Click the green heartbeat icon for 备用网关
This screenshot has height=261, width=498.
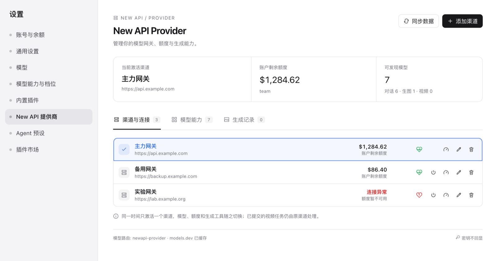(x=419, y=172)
